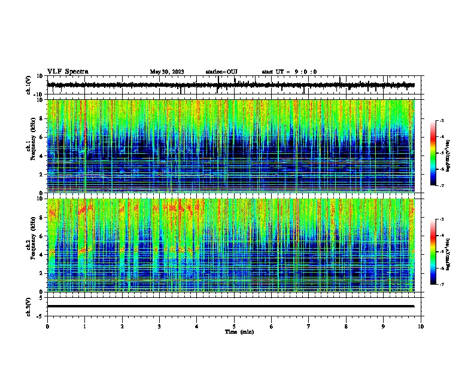Click the 'station=OUI' label

coord(221,72)
